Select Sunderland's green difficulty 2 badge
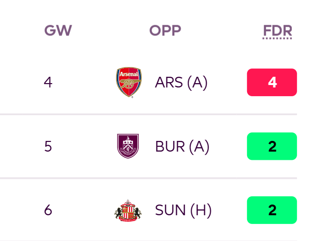 272,210
